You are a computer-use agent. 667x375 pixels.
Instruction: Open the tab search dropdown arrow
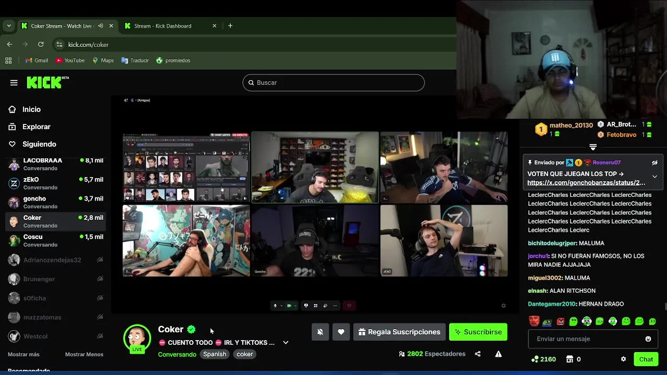tap(9, 26)
